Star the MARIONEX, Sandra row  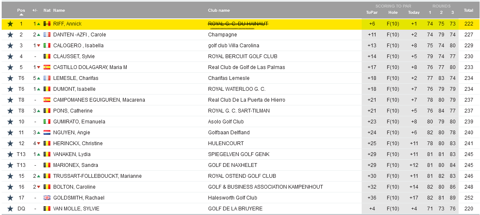[x=10, y=165]
